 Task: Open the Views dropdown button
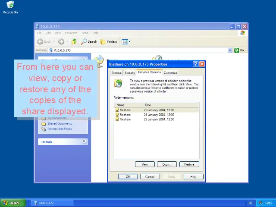[125, 42]
